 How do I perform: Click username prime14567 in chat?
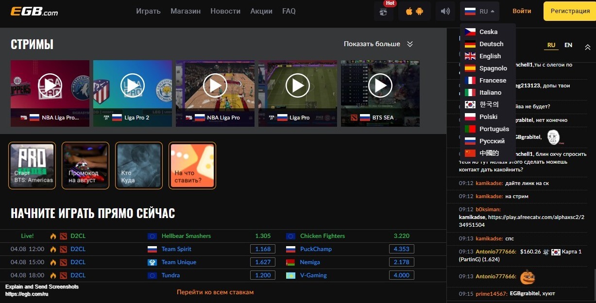tap(492, 294)
